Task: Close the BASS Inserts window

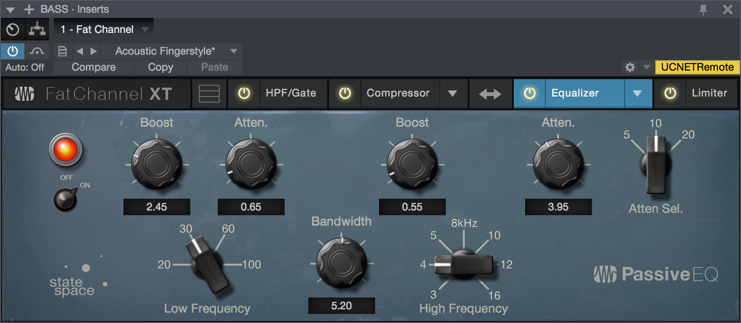Action: click(x=728, y=9)
